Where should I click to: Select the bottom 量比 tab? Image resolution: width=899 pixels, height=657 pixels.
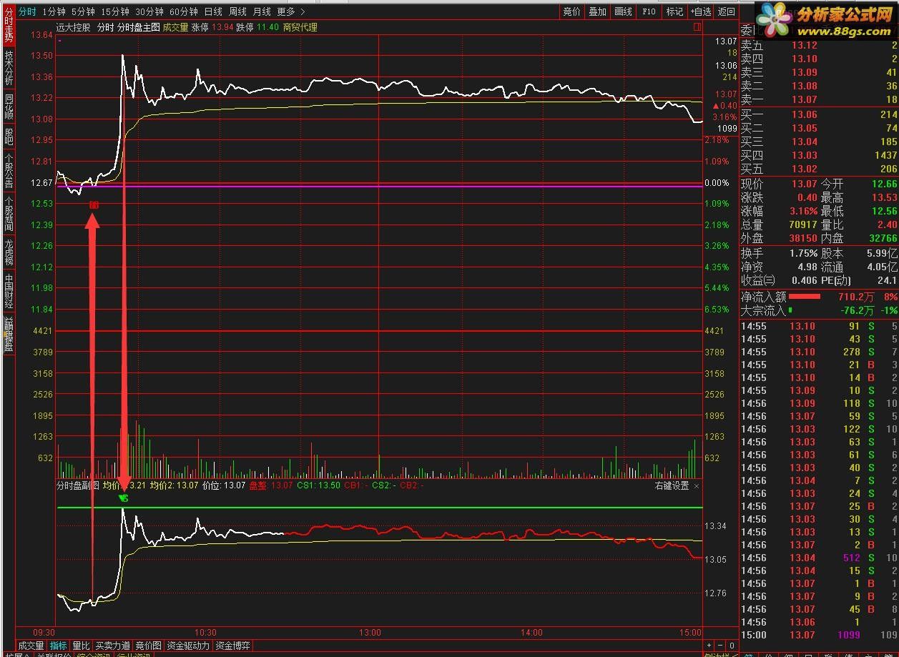coord(82,646)
